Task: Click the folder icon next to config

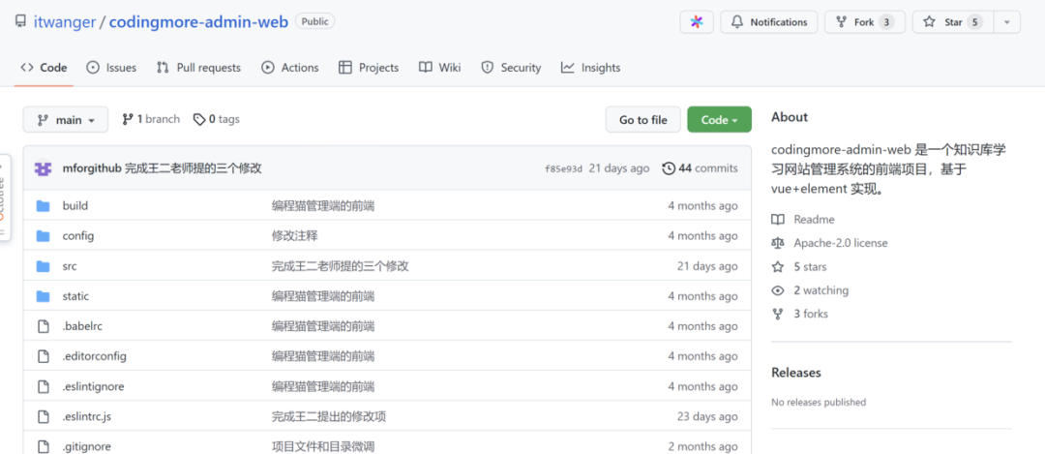Action: (44, 236)
